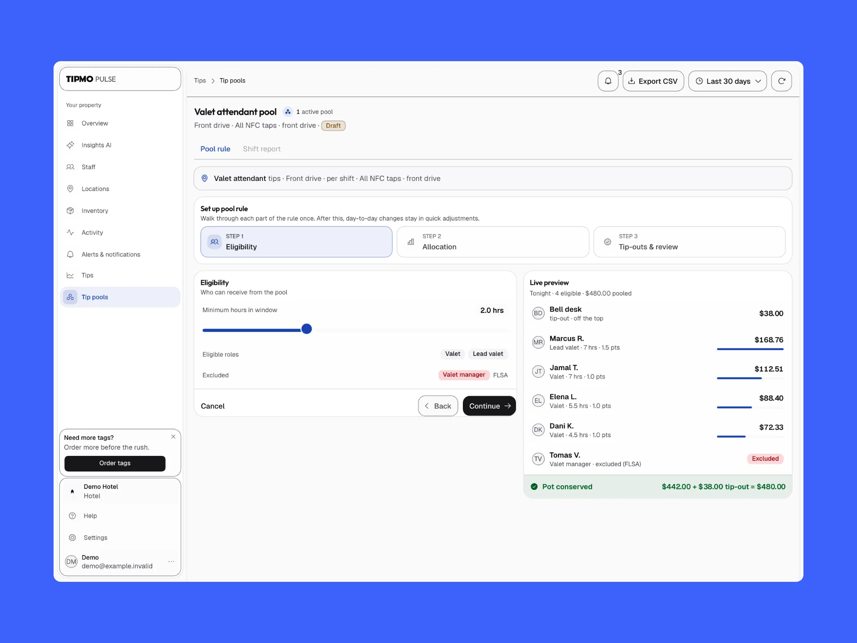Viewport: 857px width, 643px height.
Task: Click the DM user avatar
Action: (x=71, y=562)
